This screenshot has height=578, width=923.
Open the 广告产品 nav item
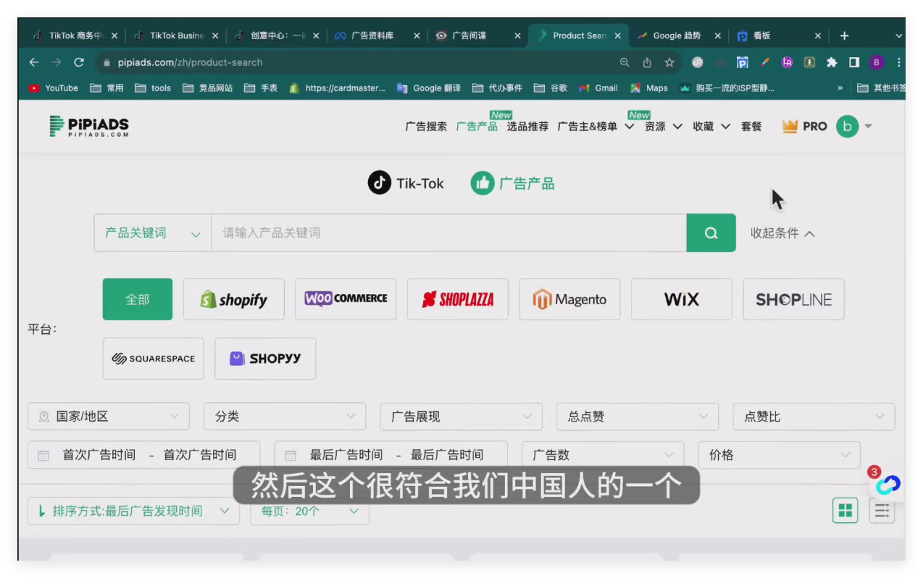coord(477,126)
